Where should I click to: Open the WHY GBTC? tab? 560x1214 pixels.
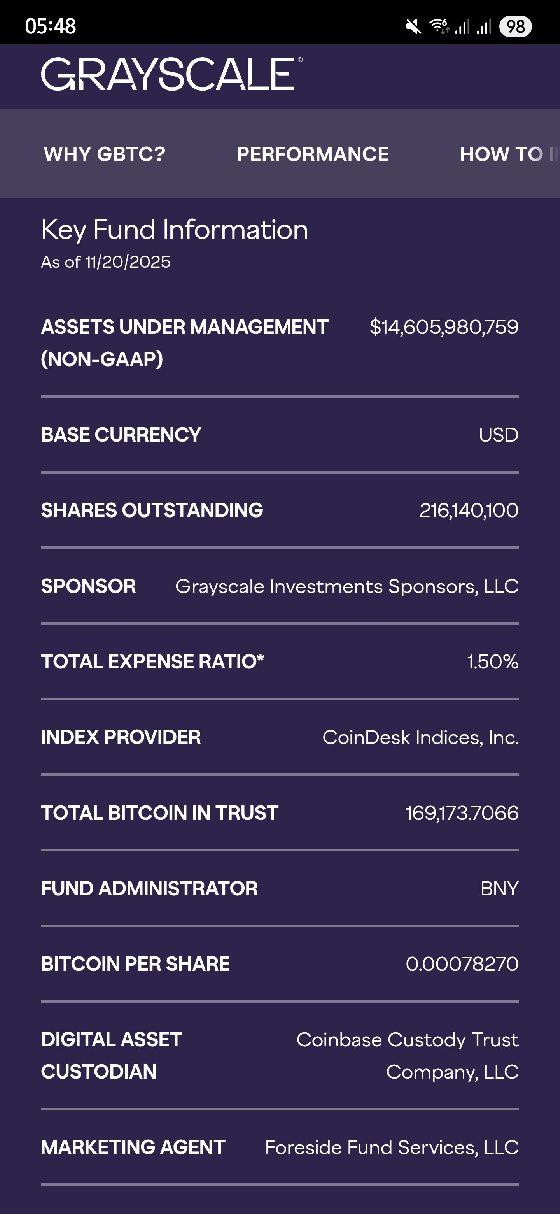105,154
